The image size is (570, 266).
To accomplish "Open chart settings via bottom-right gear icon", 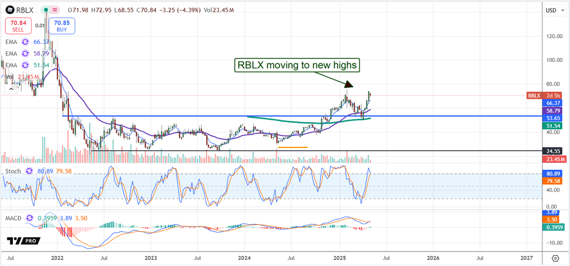I will (x=555, y=258).
